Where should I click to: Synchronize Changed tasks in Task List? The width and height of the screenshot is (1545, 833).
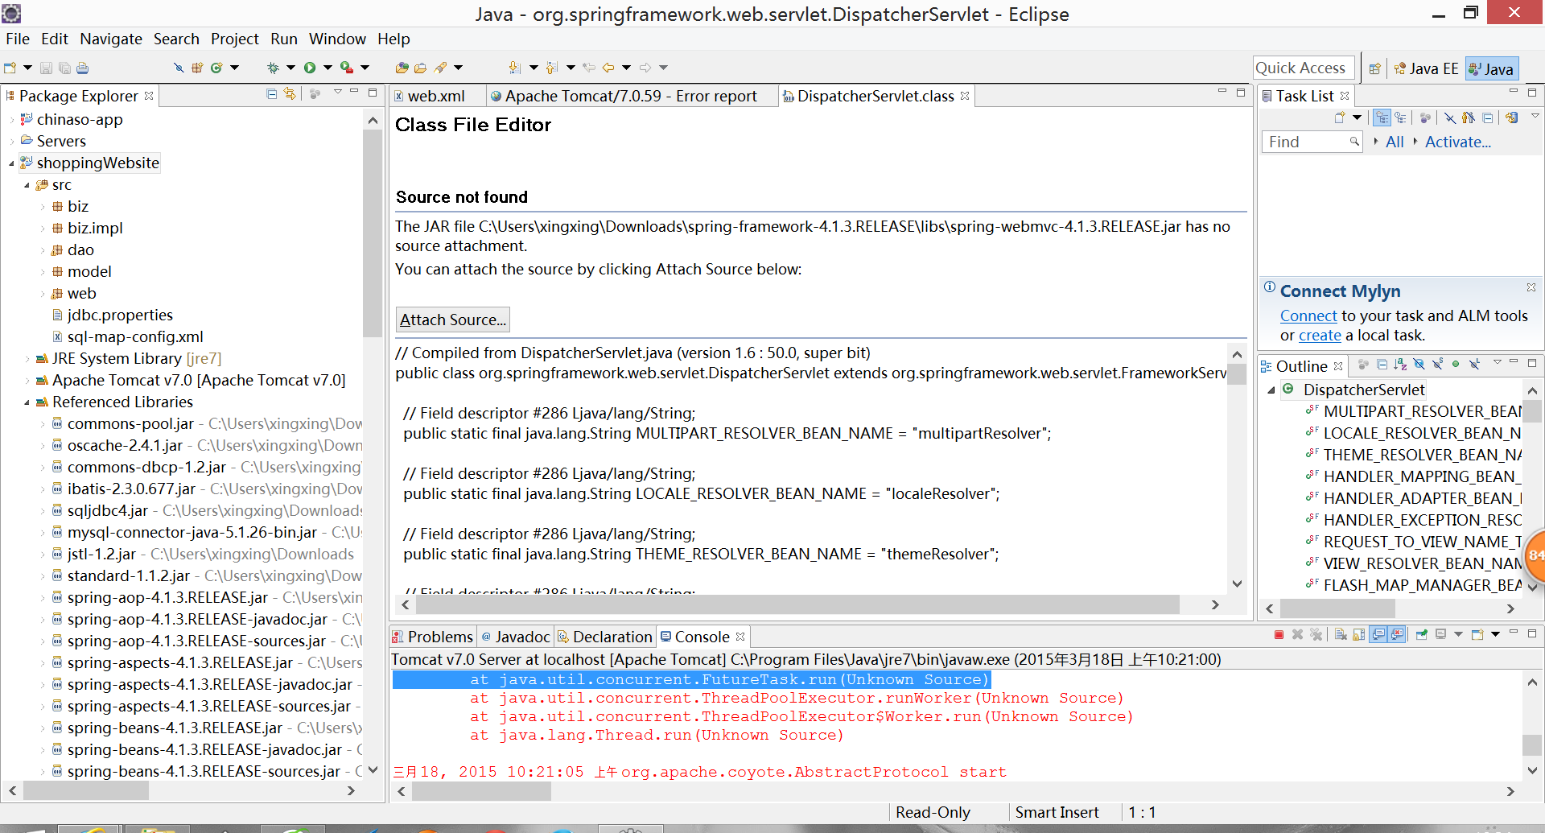pyautogui.click(x=1512, y=118)
